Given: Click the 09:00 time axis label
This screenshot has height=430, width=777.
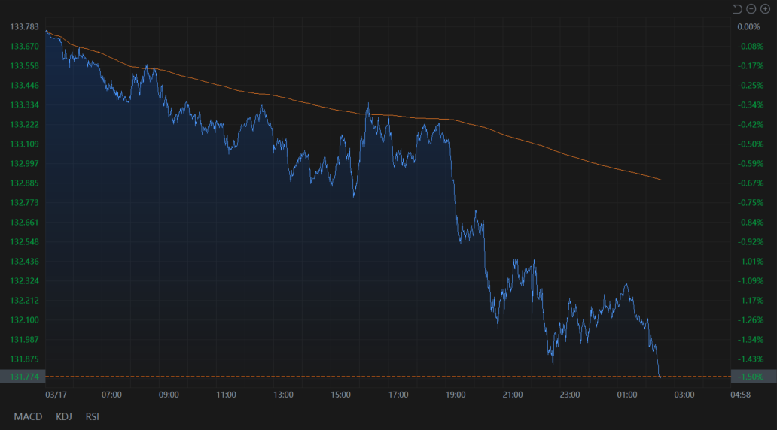Looking at the screenshot, I should pos(169,395).
